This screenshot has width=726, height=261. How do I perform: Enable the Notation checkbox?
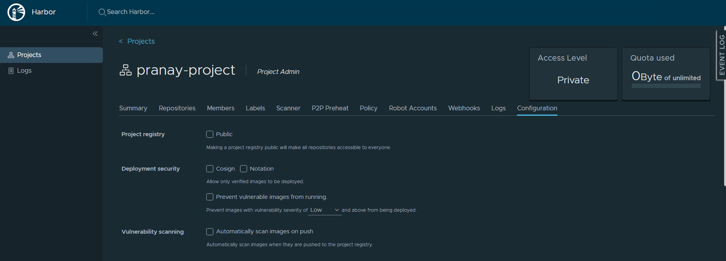tap(244, 169)
